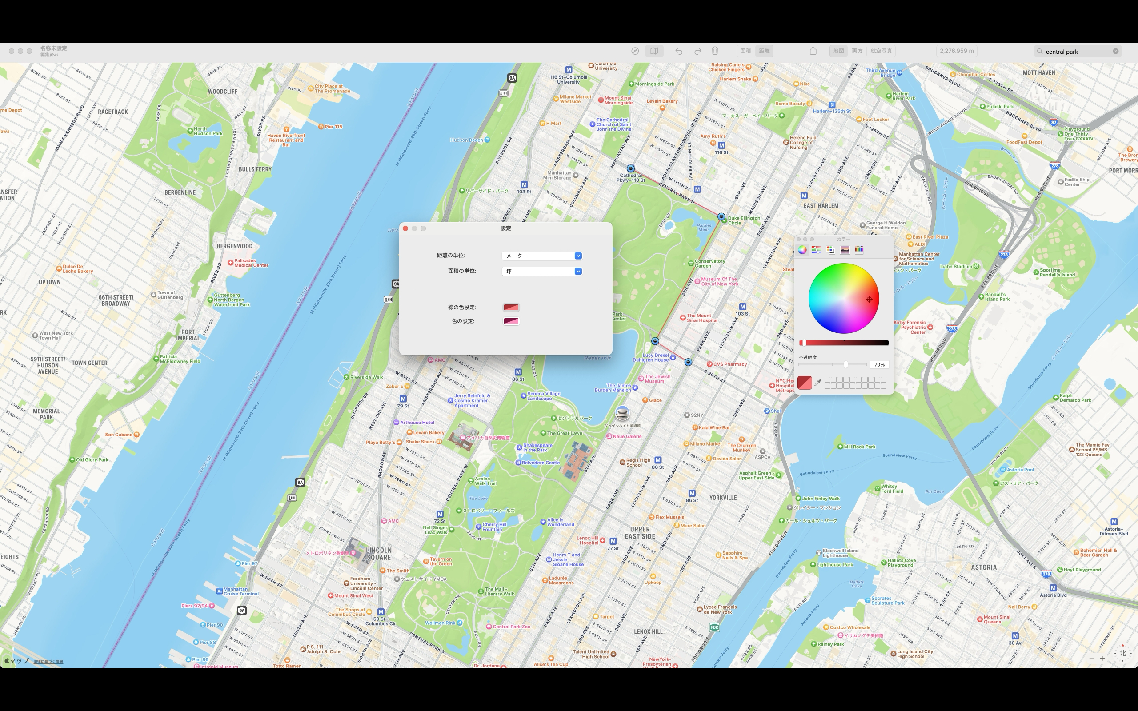
Task: Click the 色の設定 color well
Action: point(511,321)
